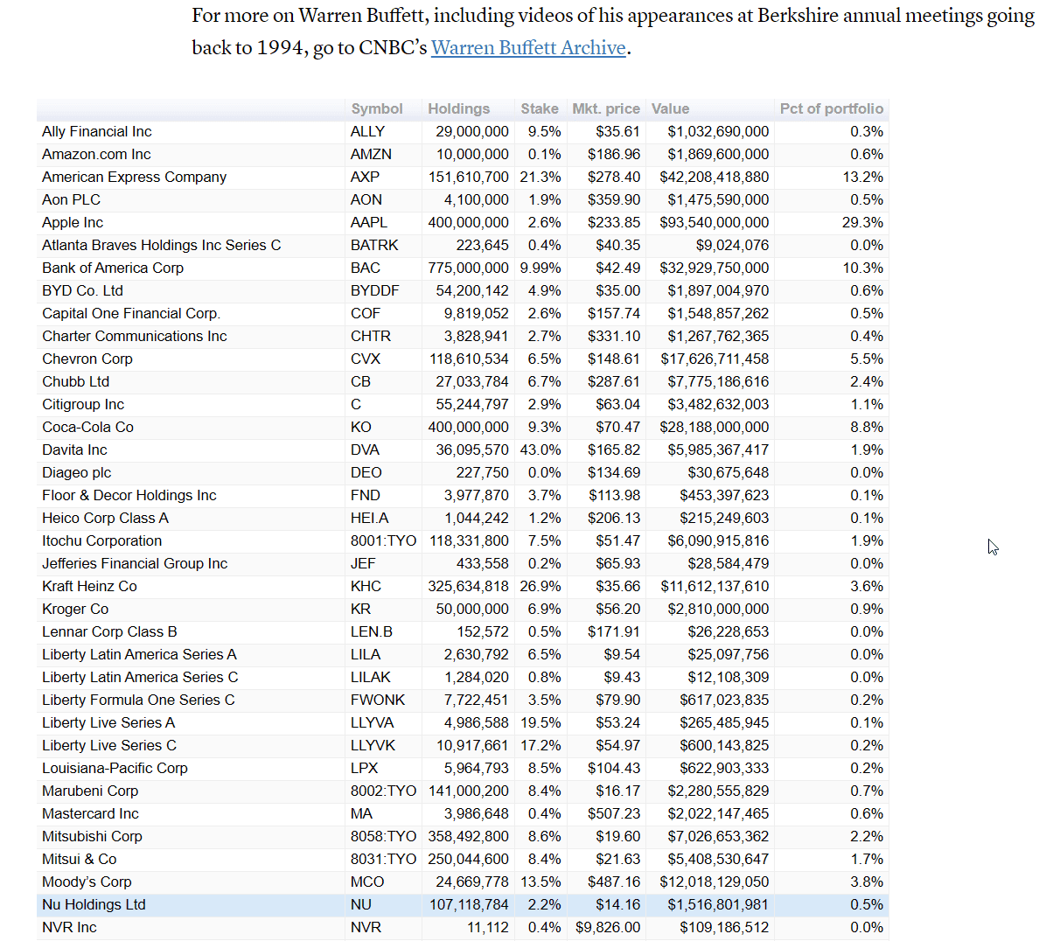Image resolution: width=1046 pixels, height=941 pixels.
Task: Click the Holdings column header
Action: [x=459, y=108]
